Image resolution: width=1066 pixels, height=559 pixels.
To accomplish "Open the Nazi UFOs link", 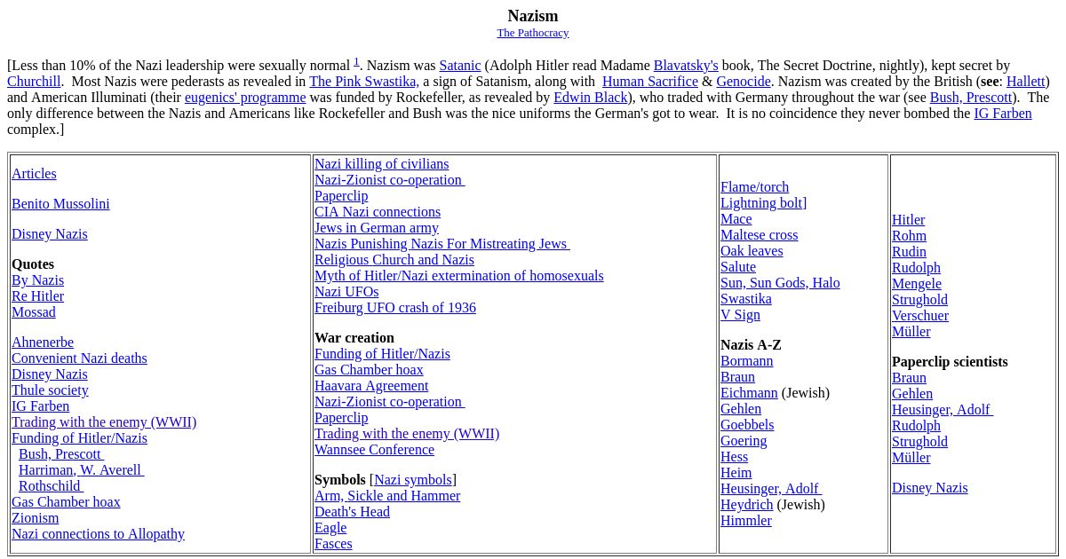I will pyautogui.click(x=346, y=292).
